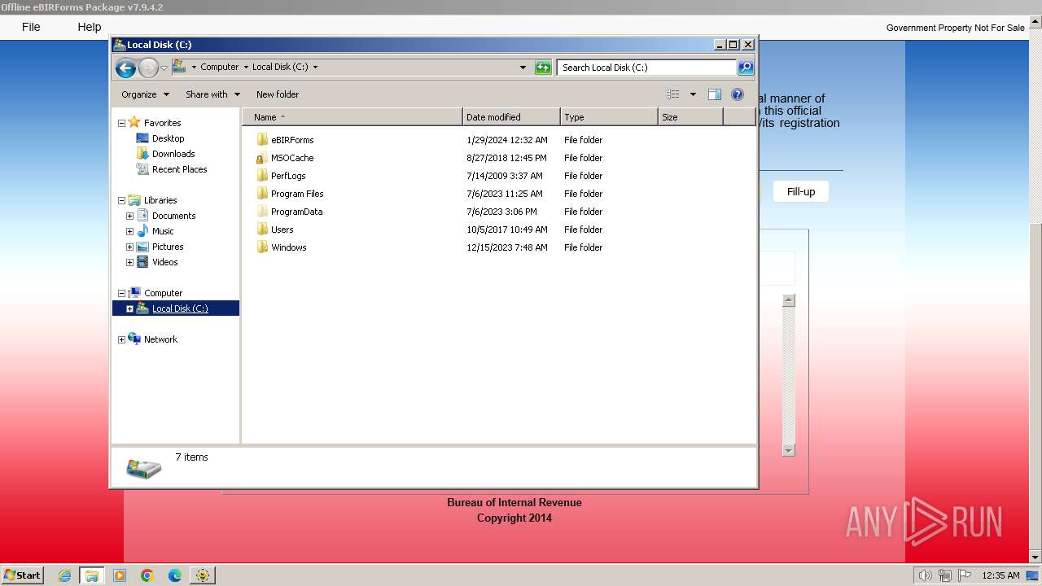Screen dimensions: 1042x586
Task: Open Downloads in Favorites
Action: click(x=173, y=154)
